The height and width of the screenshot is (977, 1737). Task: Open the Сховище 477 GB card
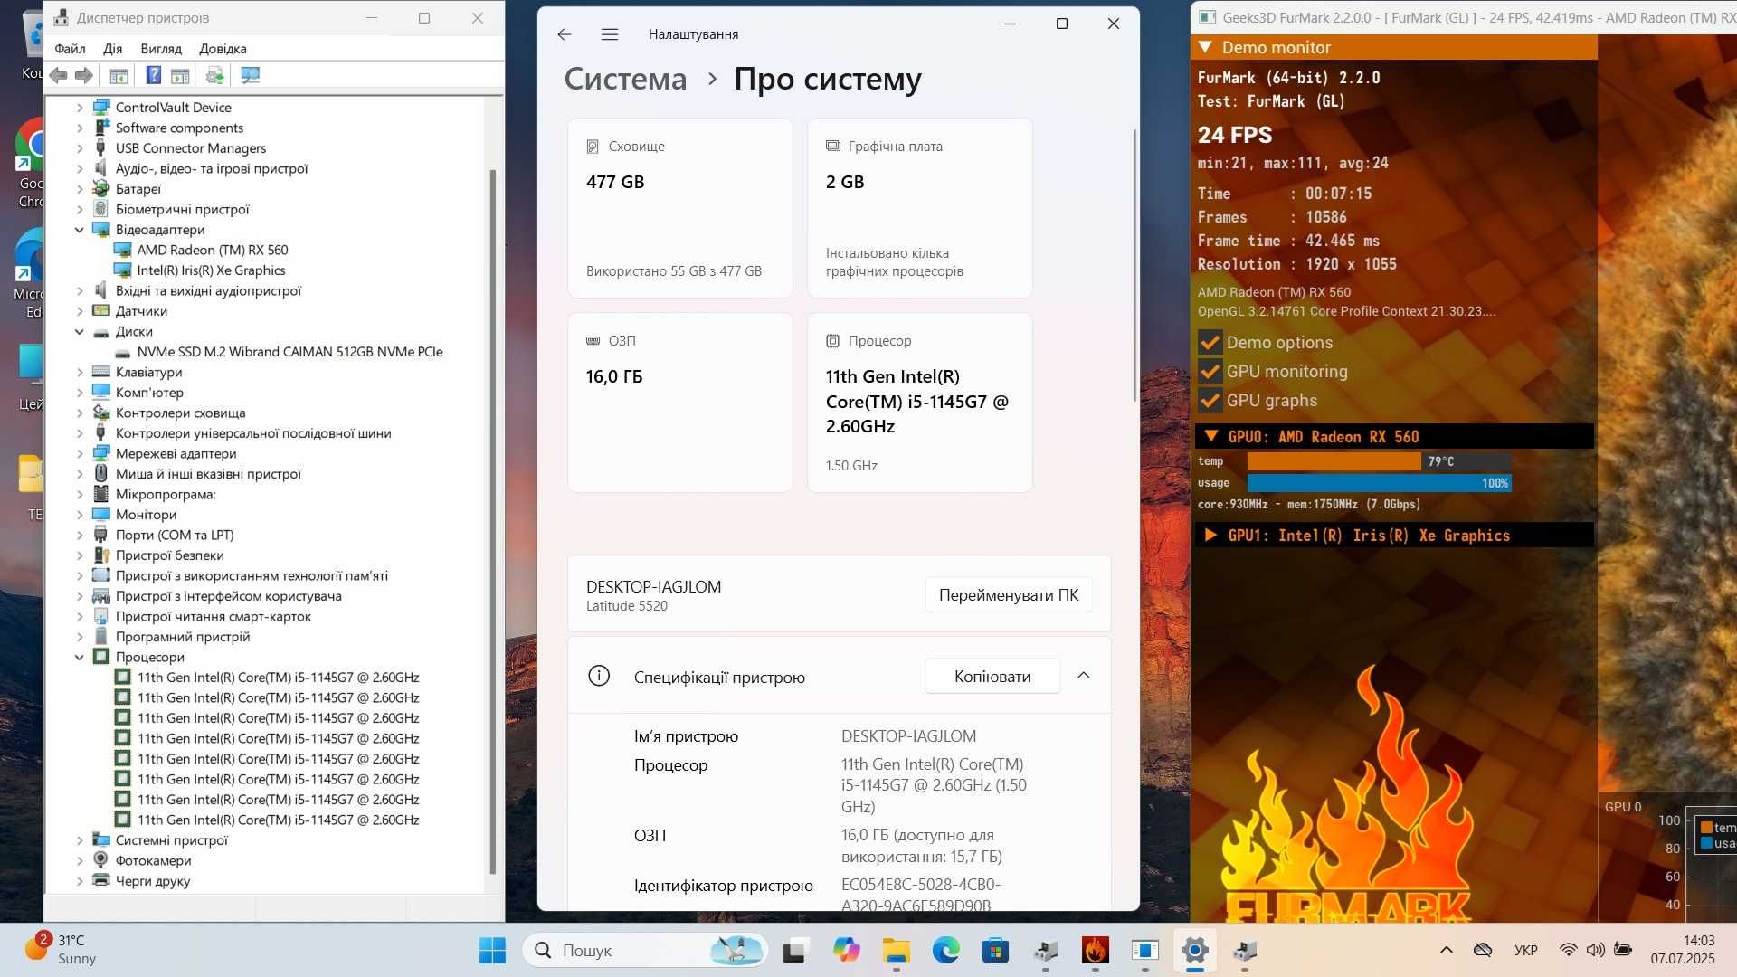[680, 208]
